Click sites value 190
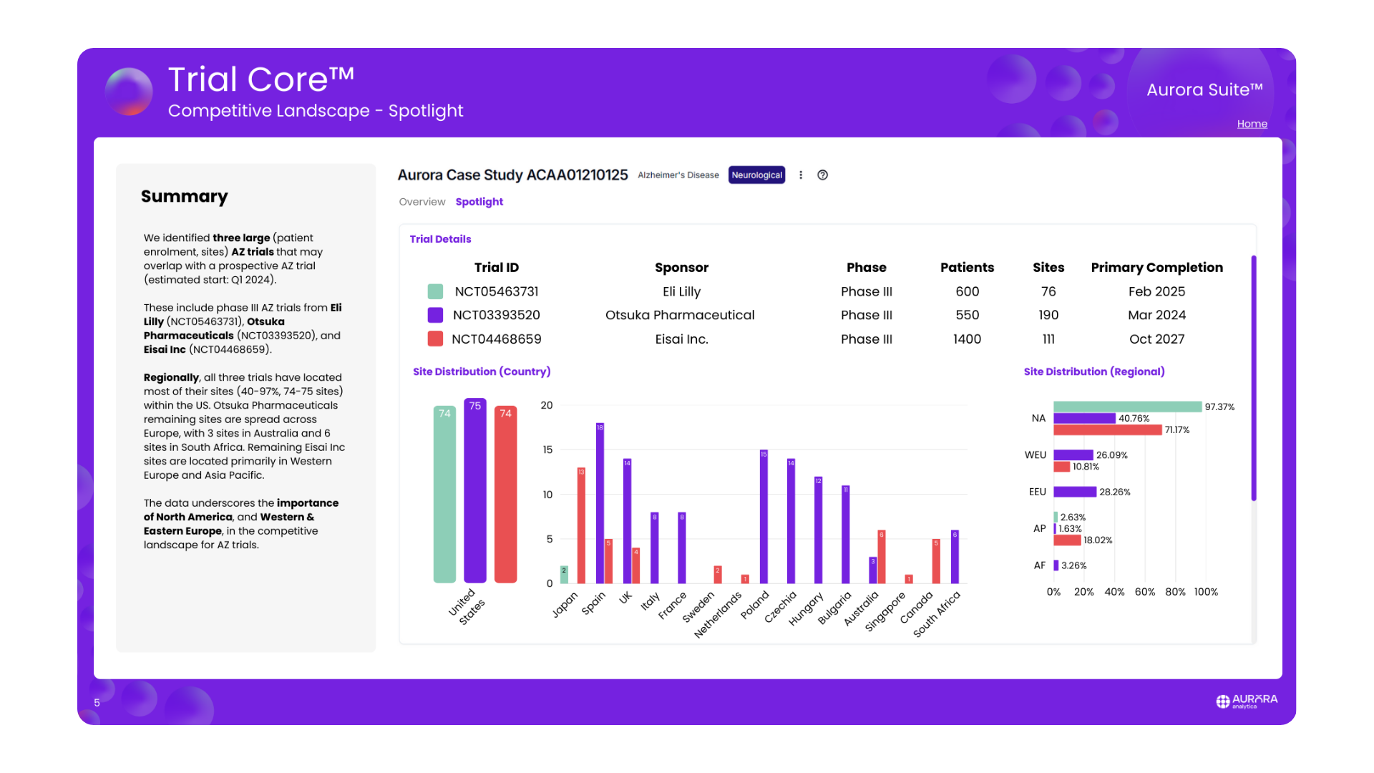This screenshot has width=1374, height=773. (1048, 315)
